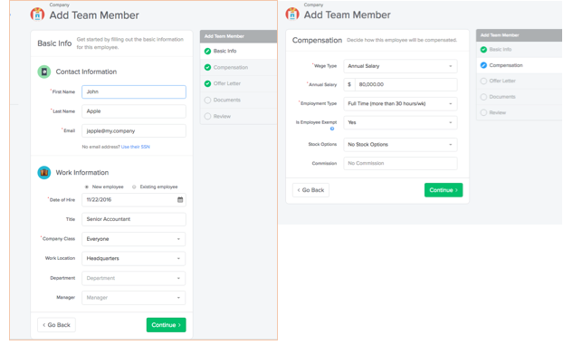Open the Company Class dropdown showing Everyone
573x345 pixels.
pos(134,239)
